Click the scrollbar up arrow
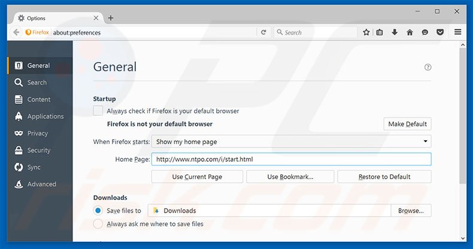Viewport: 473px width, 249px height. pos(463,45)
